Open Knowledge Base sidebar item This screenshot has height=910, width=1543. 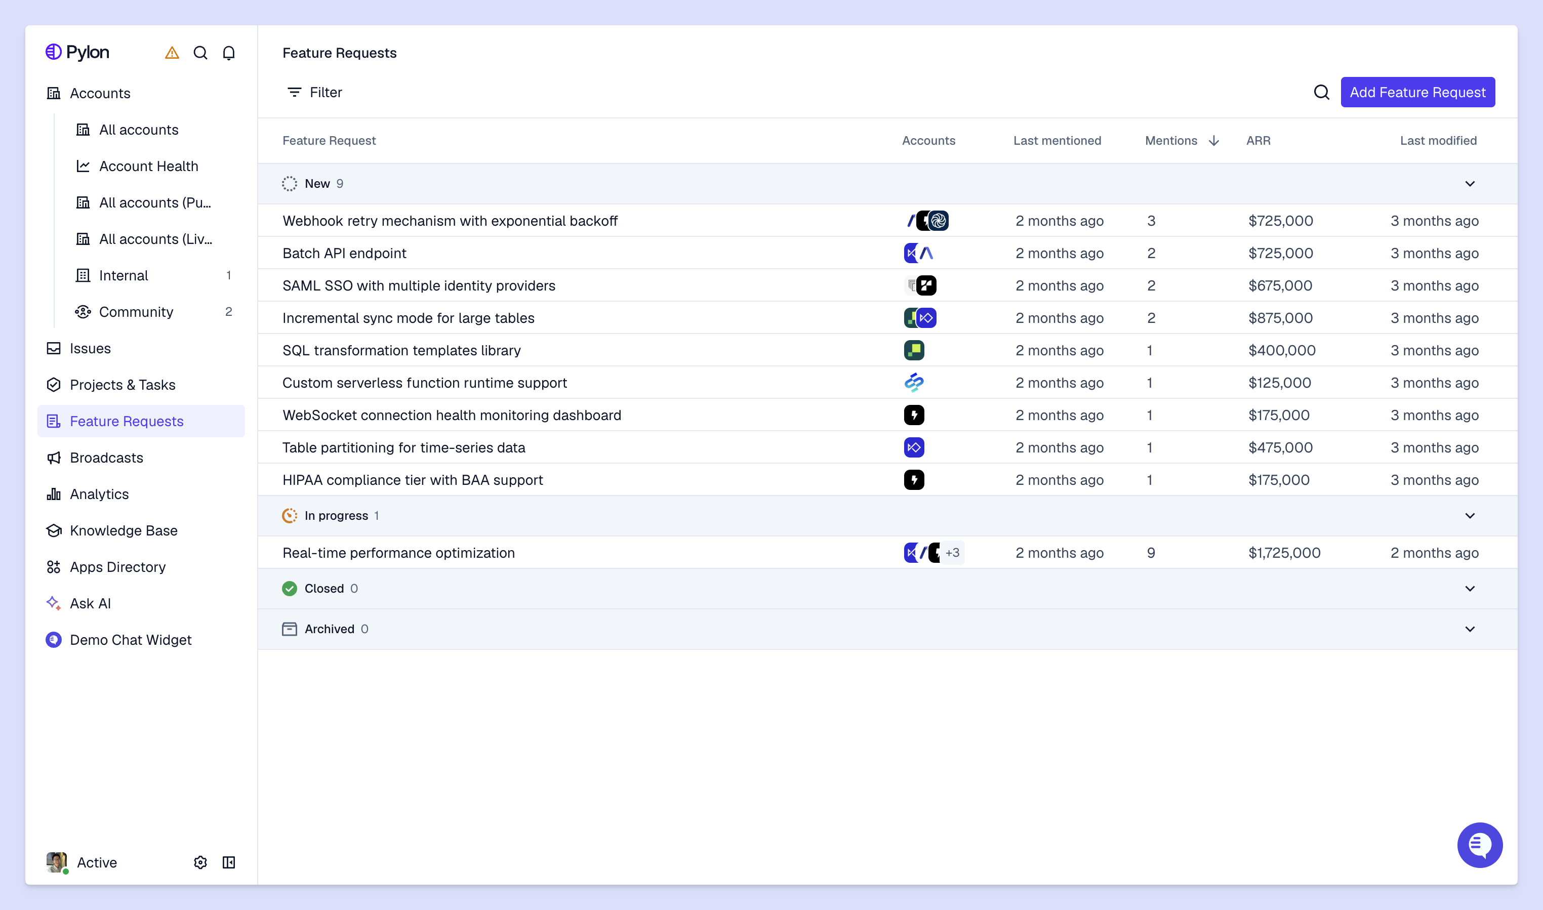pos(124,530)
